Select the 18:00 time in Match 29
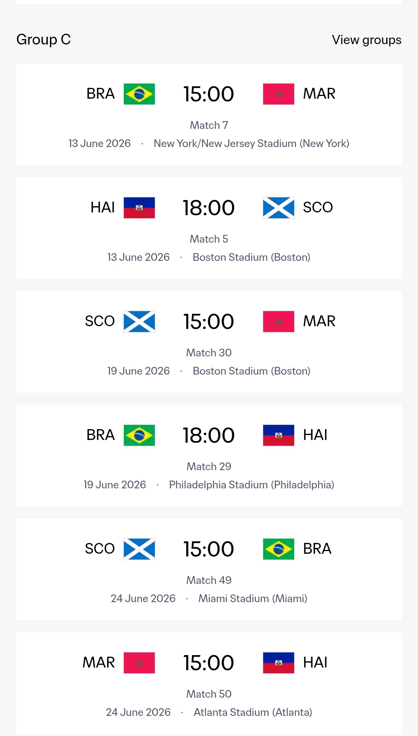This screenshot has width=418, height=736. pos(209,435)
